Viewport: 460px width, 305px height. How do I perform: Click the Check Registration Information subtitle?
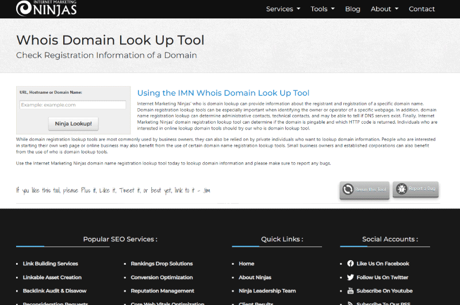point(106,55)
